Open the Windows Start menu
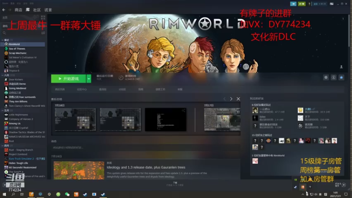Viewport: 352px width, 198px height. (4, 194)
